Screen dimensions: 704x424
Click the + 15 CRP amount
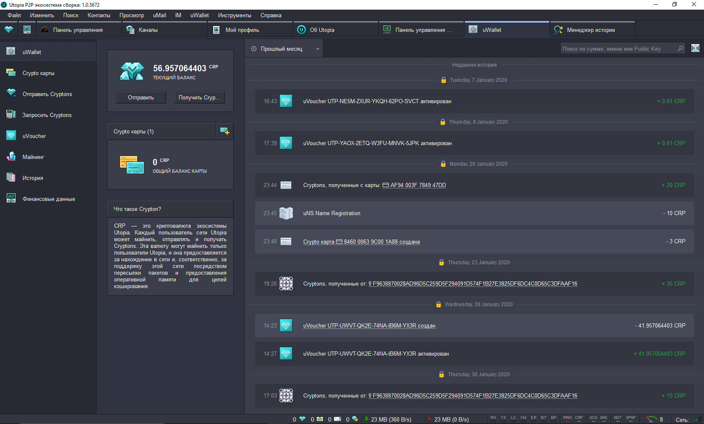click(673, 395)
